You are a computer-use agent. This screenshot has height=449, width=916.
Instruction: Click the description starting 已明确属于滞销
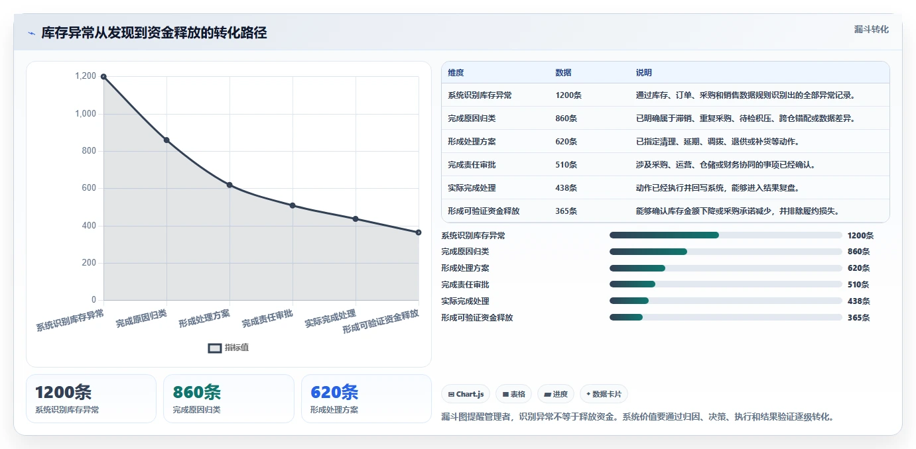tap(746, 119)
